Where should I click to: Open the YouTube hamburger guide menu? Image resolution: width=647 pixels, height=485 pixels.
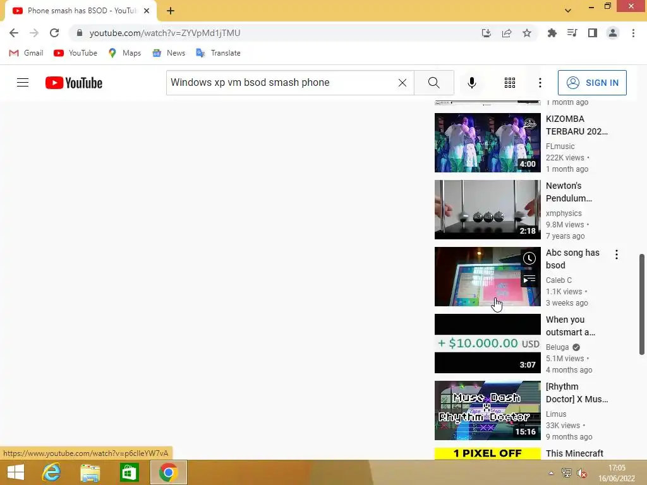[x=23, y=83]
